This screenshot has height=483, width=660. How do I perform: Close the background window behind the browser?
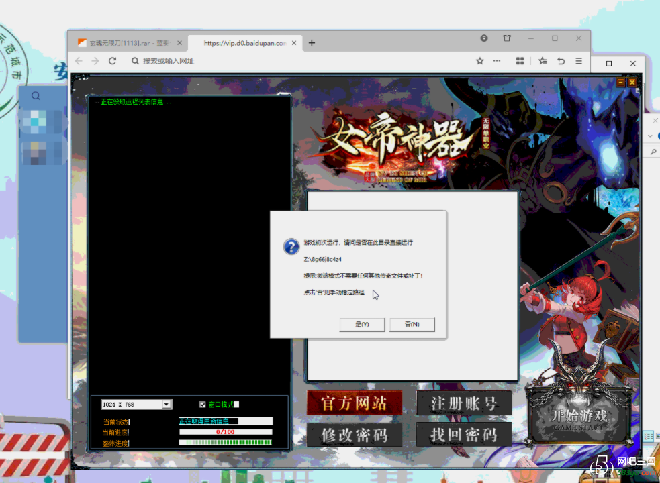pos(632,64)
